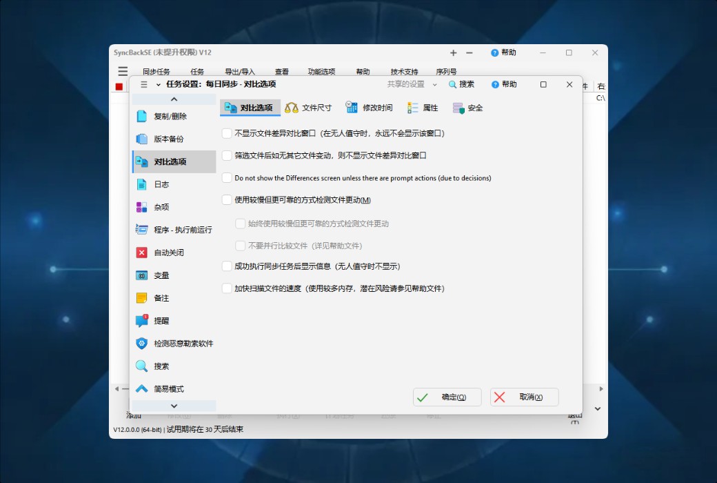Check 使用较慢但更可靠的方式检测文件更动
The height and width of the screenshot is (483, 717).
(x=227, y=200)
